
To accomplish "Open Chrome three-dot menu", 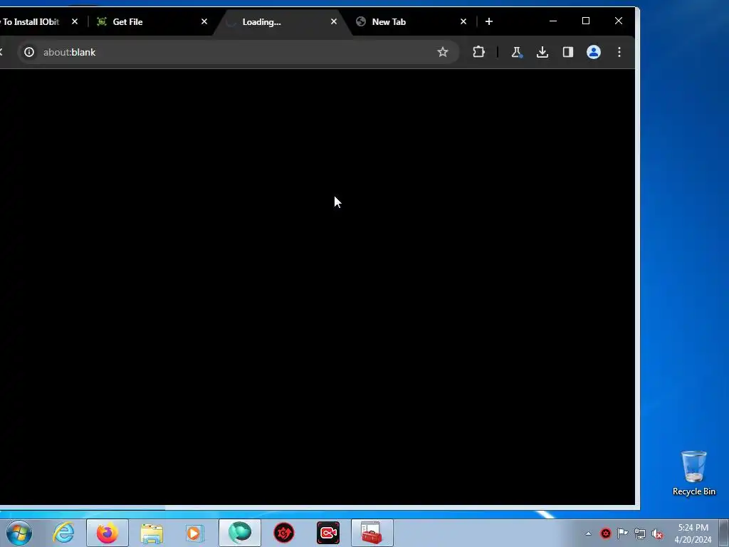I will (619, 52).
